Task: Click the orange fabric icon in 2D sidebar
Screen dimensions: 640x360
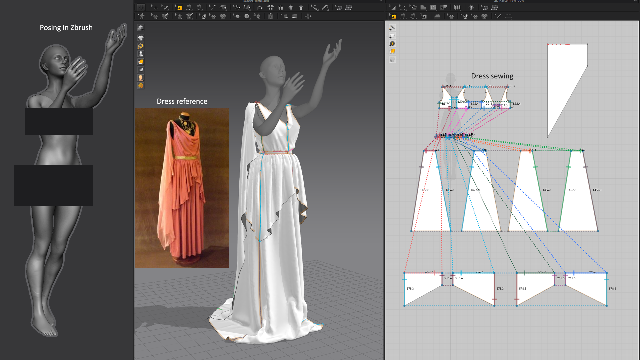Action: (x=392, y=51)
